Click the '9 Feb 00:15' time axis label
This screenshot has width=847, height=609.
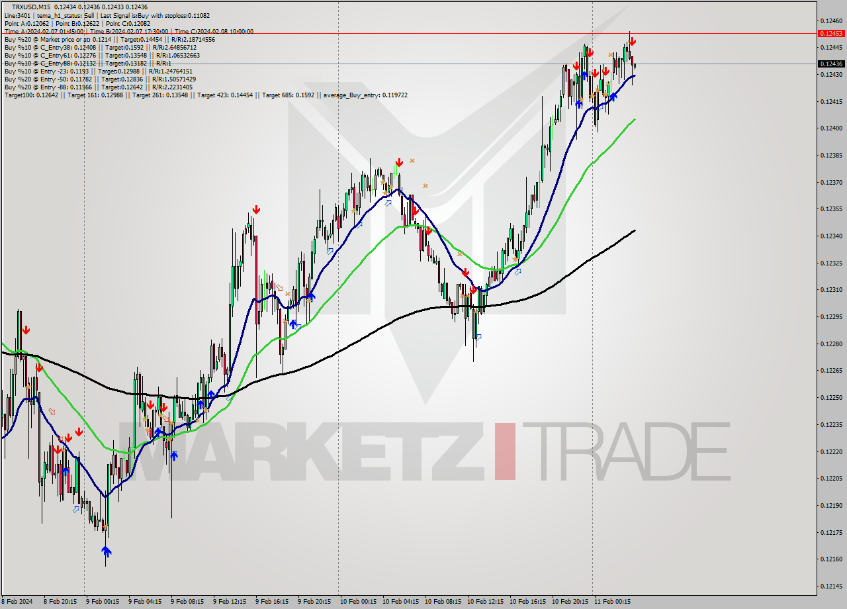[103, 602]
